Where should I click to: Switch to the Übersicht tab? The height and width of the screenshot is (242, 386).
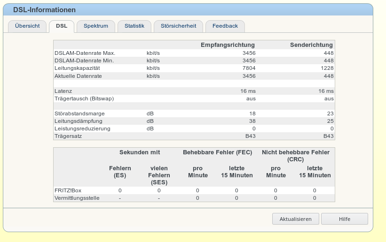27,26
